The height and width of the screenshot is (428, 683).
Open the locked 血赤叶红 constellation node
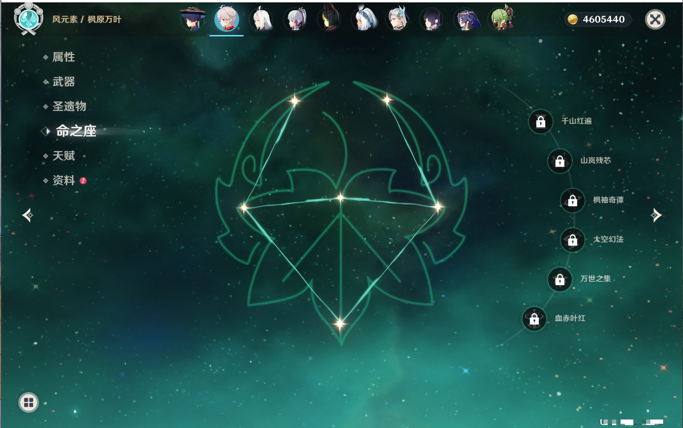pos(534,319)
